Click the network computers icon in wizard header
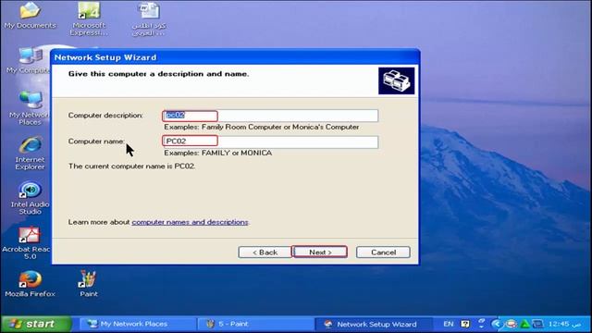The image size is (592, 333). [x=397, y=80]
